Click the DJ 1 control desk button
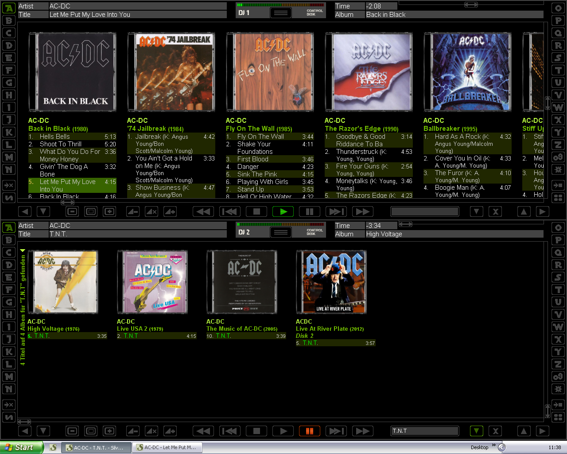Viewport: 567px width, 454px height. click(x=281, y=13)
